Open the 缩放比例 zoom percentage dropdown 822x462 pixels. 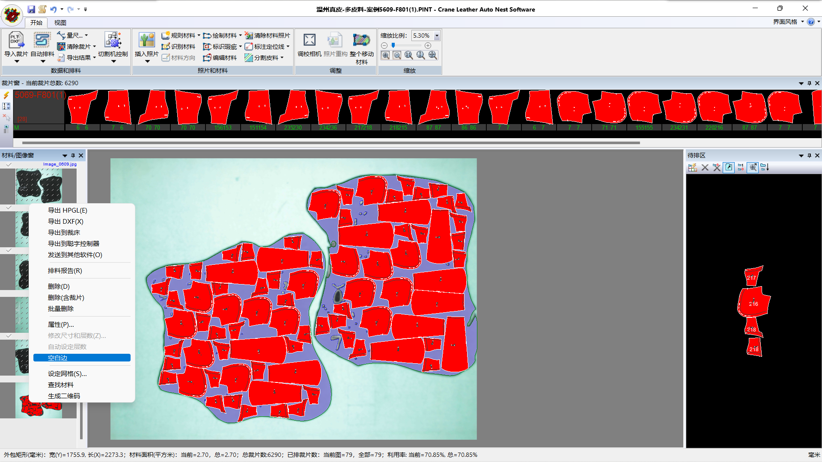[437, 36]
